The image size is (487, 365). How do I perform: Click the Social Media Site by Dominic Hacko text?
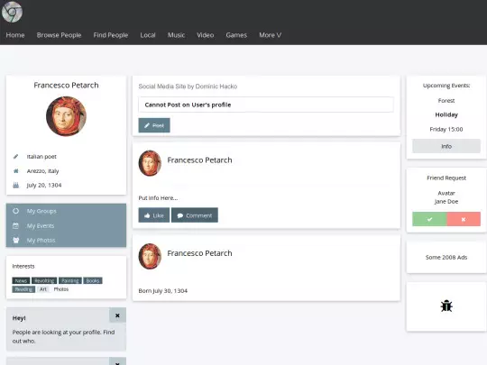pos(188,87)
